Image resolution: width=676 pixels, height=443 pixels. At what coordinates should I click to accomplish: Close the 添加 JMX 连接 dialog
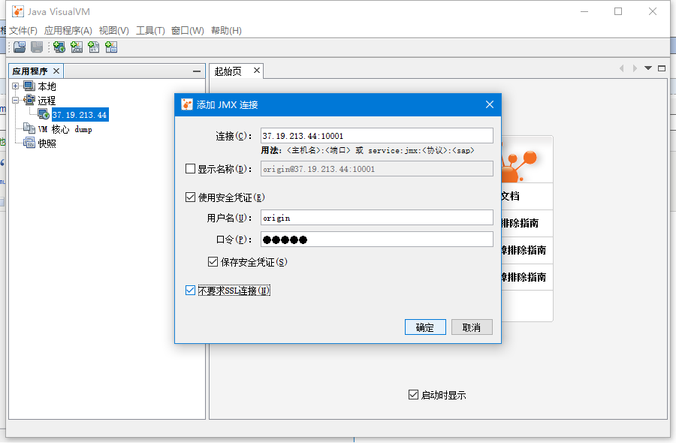pyautogui.click(x=489, y=104)
